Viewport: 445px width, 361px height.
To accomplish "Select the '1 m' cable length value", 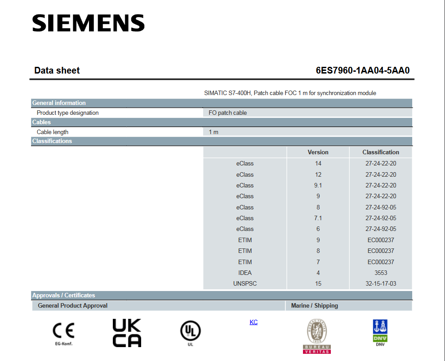I will pyautogui.click(x=214, y=132).
